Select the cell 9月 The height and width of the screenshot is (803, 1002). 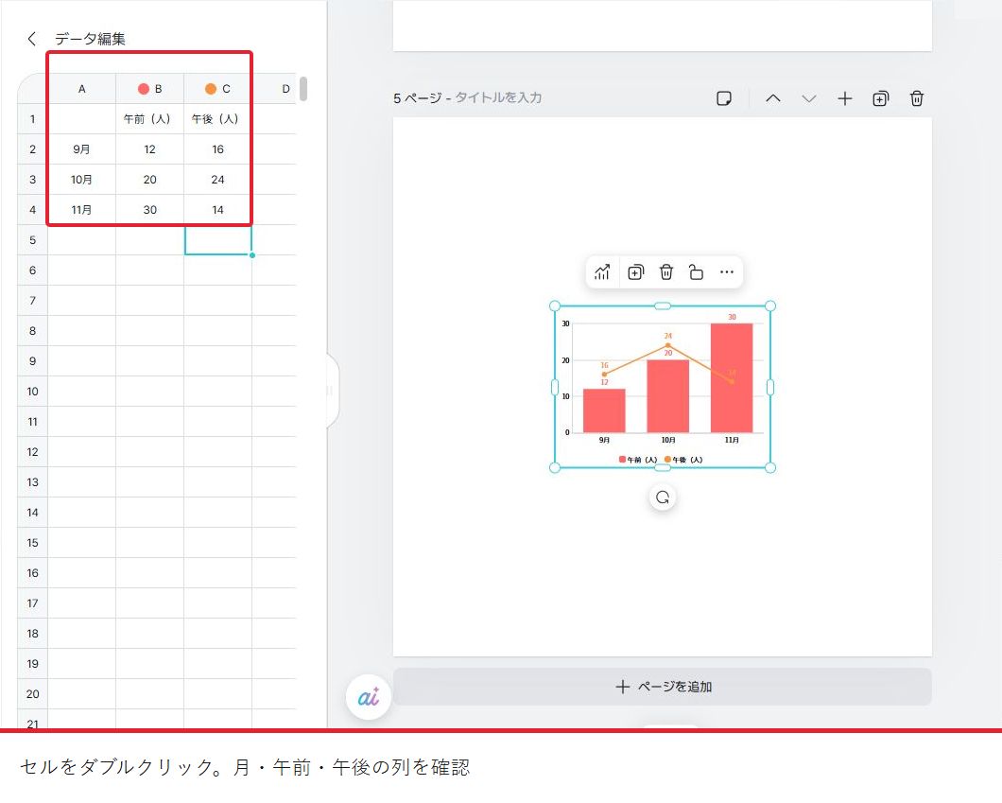pos(82,148)
